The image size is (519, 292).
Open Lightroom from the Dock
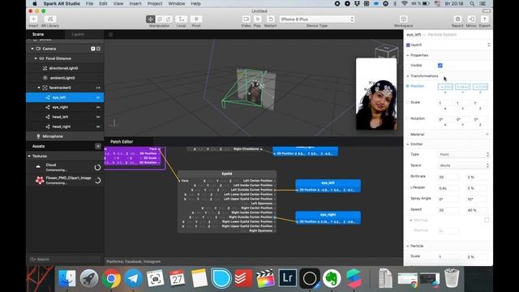tap(287, 278)
